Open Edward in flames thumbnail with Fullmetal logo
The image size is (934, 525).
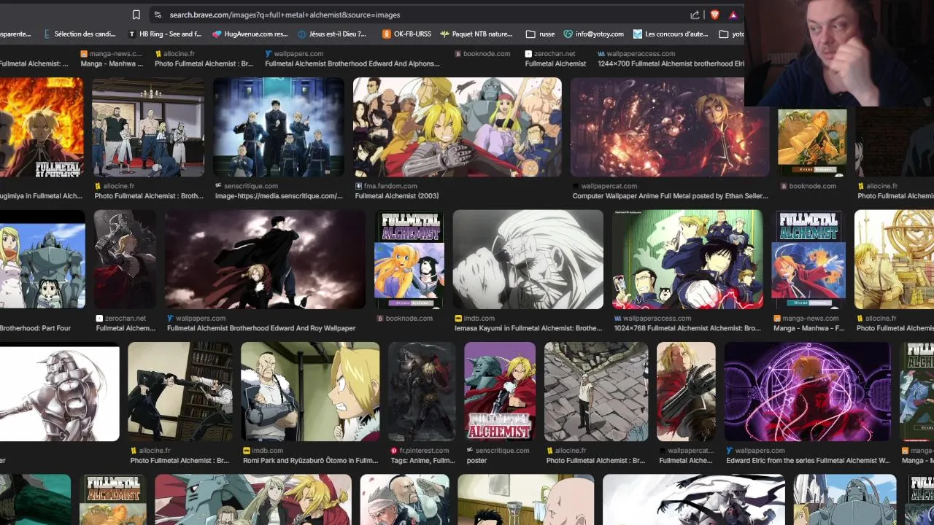tap(42, 127)
